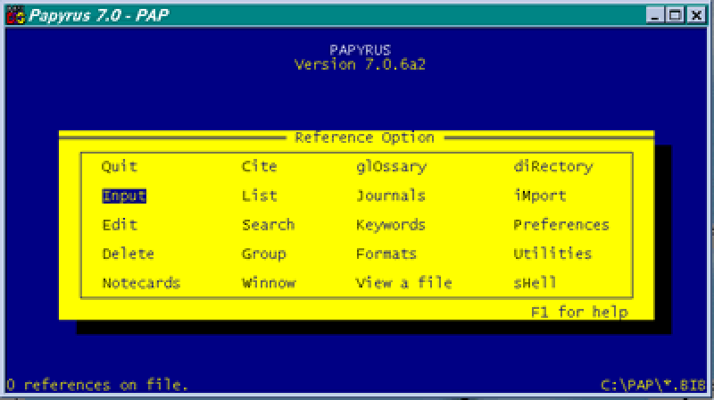Screen dimensions: 714x400
Task: Select View a file option
Action: click(x=403, y=283)
